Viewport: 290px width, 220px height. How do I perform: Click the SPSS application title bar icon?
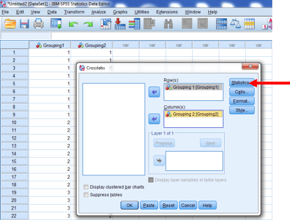click(x=3, y=4)
